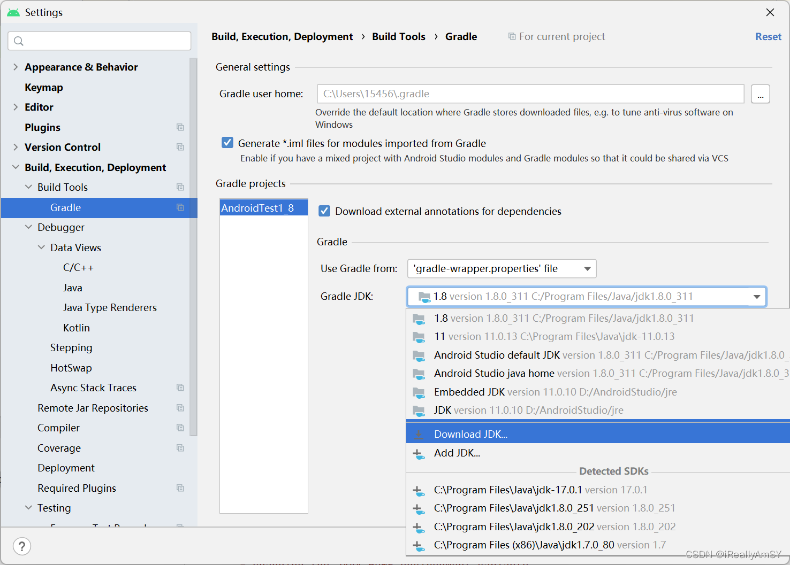This screenshot has height=565, width=790.
Task: Click the project icon beside Coverage
Action: (180, 448)
